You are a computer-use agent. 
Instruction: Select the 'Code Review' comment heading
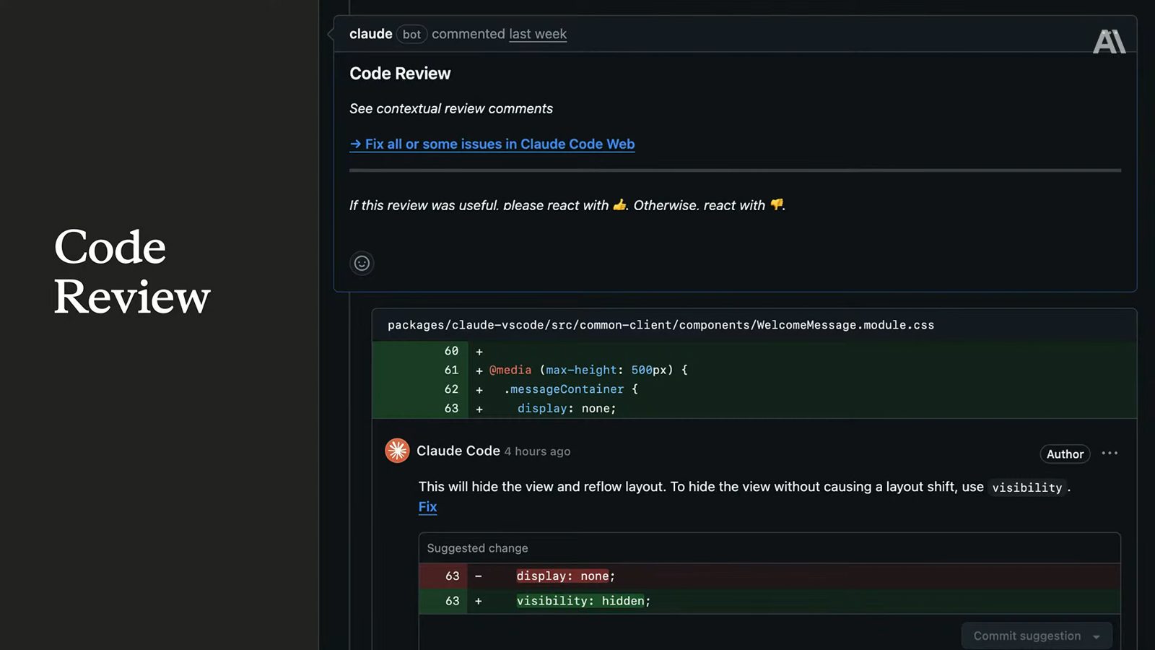[400, 74]
